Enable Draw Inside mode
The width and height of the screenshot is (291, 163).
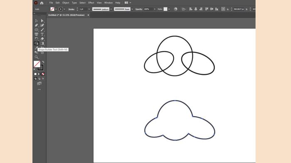point(43,79)
